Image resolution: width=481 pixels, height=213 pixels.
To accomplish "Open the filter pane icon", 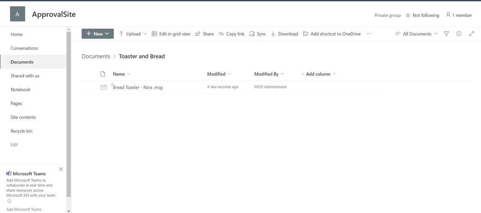I will [x=447, y=34].
